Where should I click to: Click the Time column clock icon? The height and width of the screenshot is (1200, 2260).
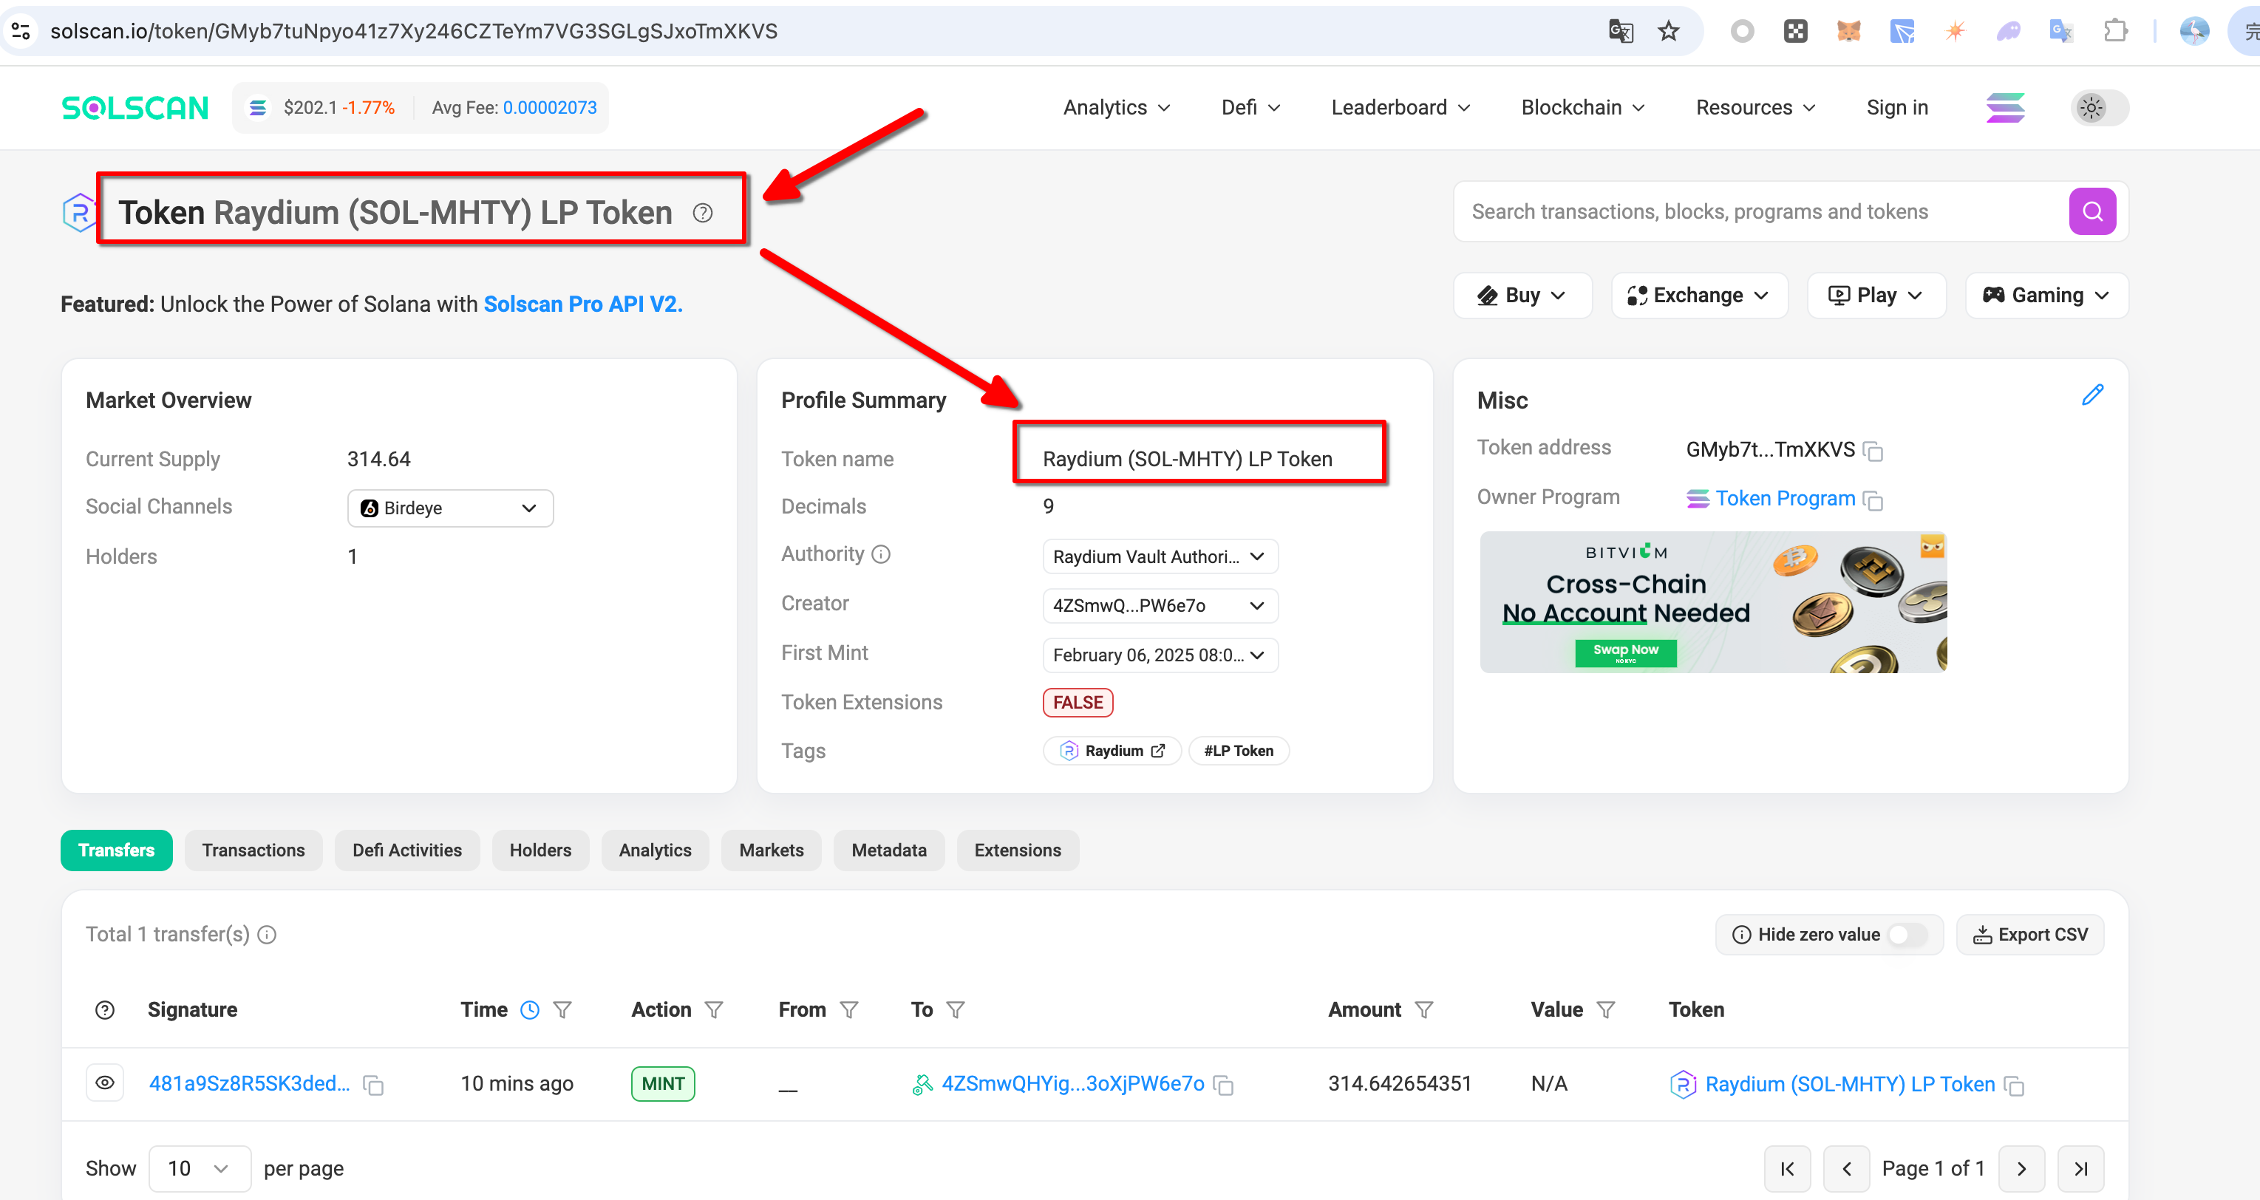point(530,1011)
